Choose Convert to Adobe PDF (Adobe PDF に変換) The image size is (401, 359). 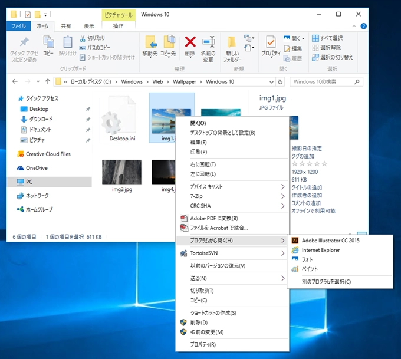tap(214, 218)
